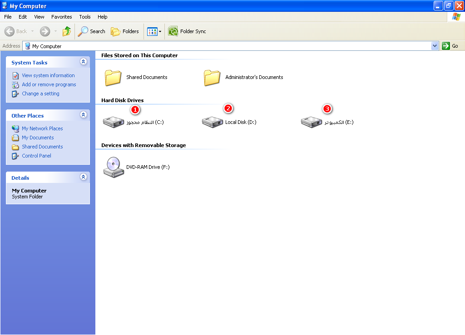Viewport: 465px width, 335px height.
Task: Click the Change a setting icon
Action: coord(15,94)
